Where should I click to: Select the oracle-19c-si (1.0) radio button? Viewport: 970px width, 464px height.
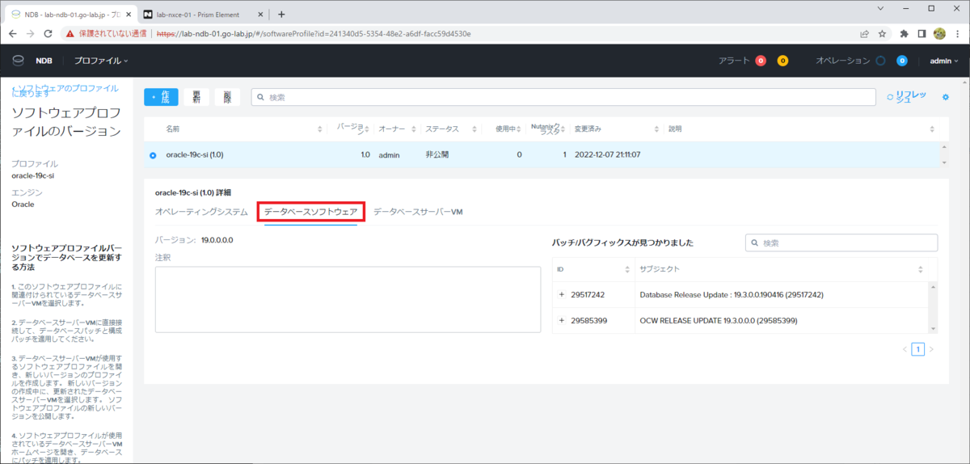pos(153,154)
